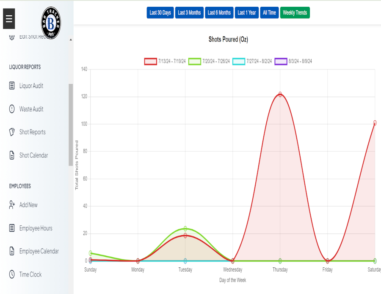Screen dimensions: 381x294
Task: Switch to Last 3 Months view
Action: point(189,13)
